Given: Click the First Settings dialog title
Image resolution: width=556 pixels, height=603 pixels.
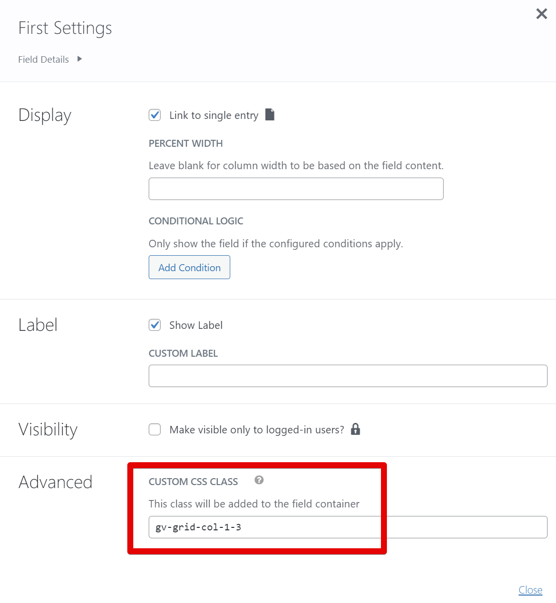Looking at the screenshot, I should point(65,28).
